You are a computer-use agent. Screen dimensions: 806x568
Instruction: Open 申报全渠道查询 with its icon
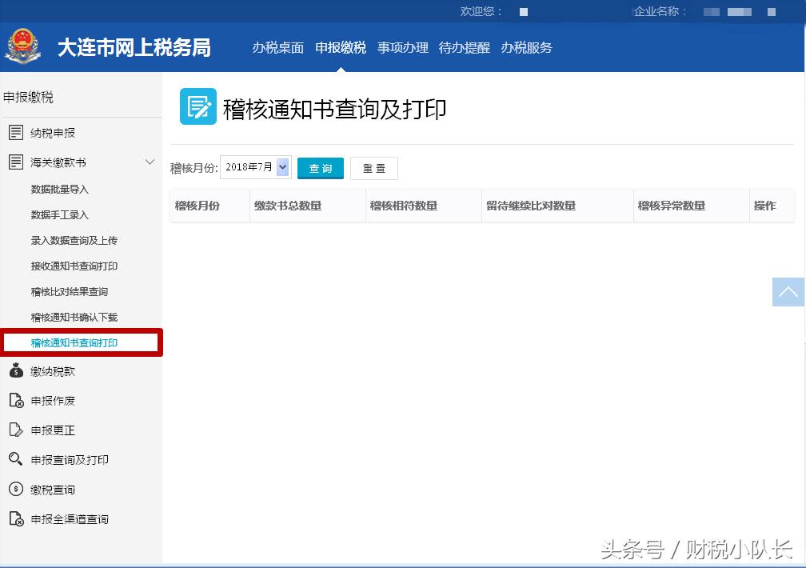[x=14, y=518]
